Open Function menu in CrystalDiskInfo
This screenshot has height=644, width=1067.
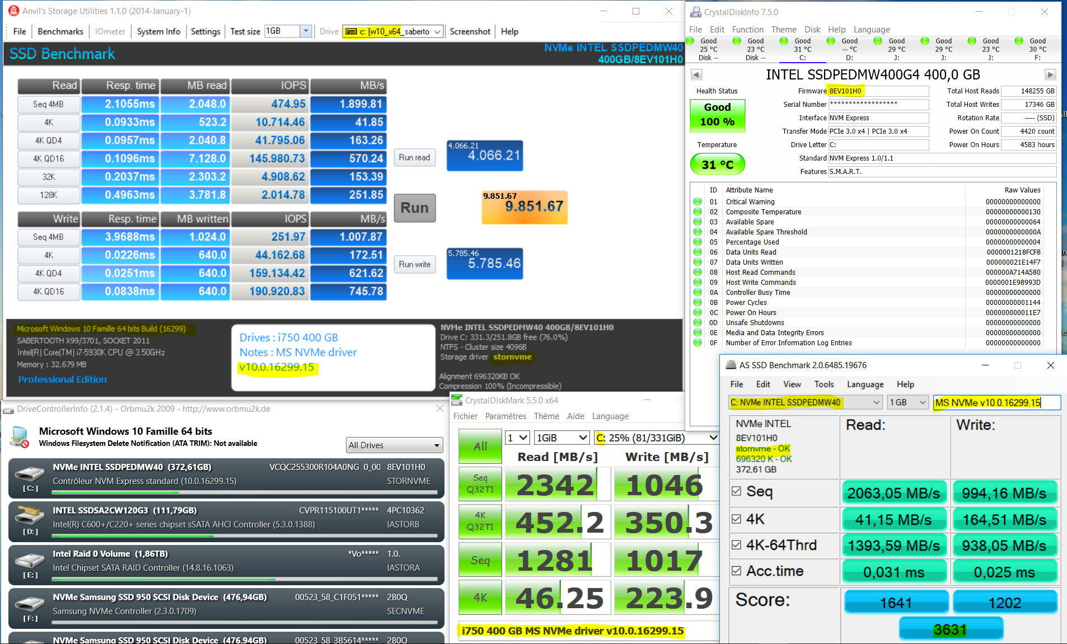click(x=747, y=30)
